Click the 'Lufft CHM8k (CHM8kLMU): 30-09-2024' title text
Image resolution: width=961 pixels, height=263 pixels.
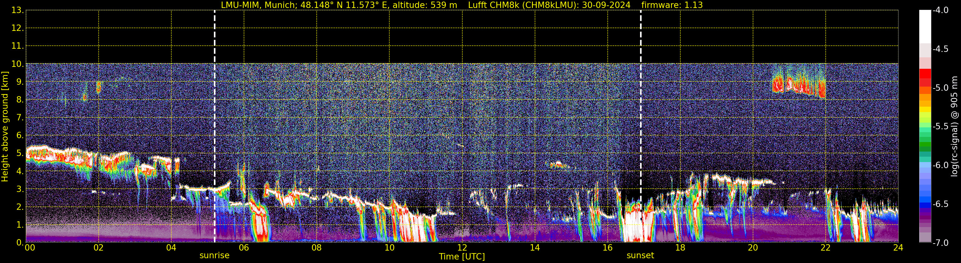click(x=549, y=5)
